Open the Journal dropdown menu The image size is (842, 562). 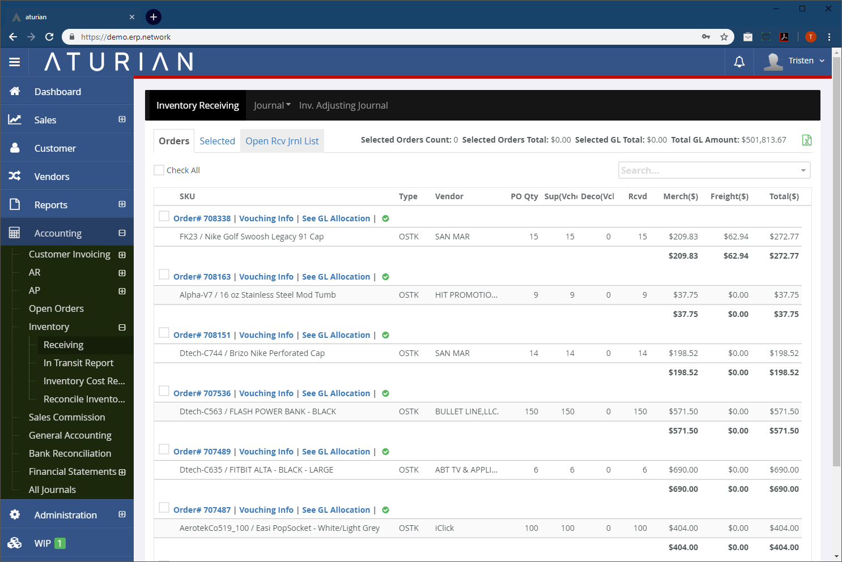click(x=272, y=105)
